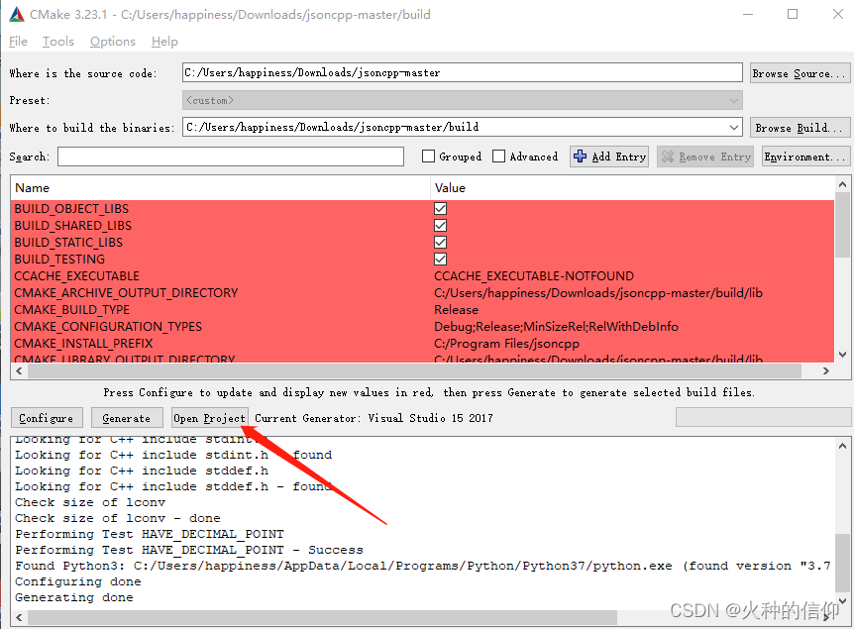Image resolution: width=854 pixels, height=629 pixels.
Task: Focus the source code path field
Action: click(463, 72)
